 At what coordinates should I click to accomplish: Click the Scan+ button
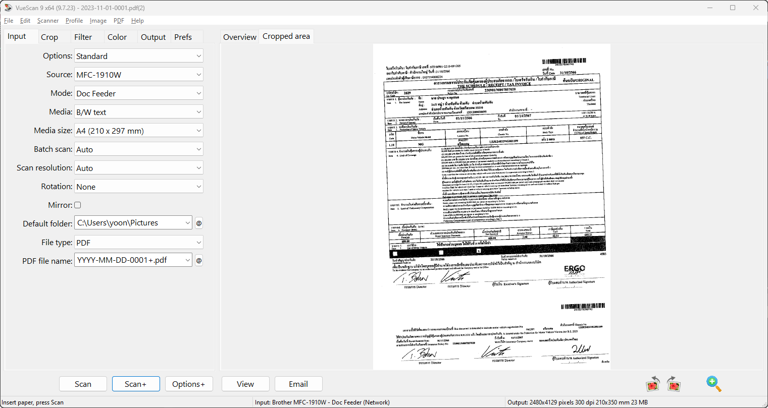[x=136, y=384]
